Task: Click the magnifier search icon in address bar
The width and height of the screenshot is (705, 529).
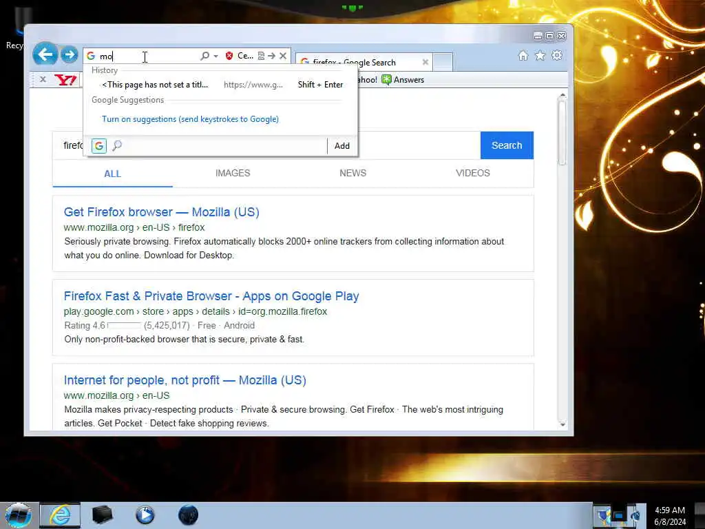Action: tap(204, 56)
